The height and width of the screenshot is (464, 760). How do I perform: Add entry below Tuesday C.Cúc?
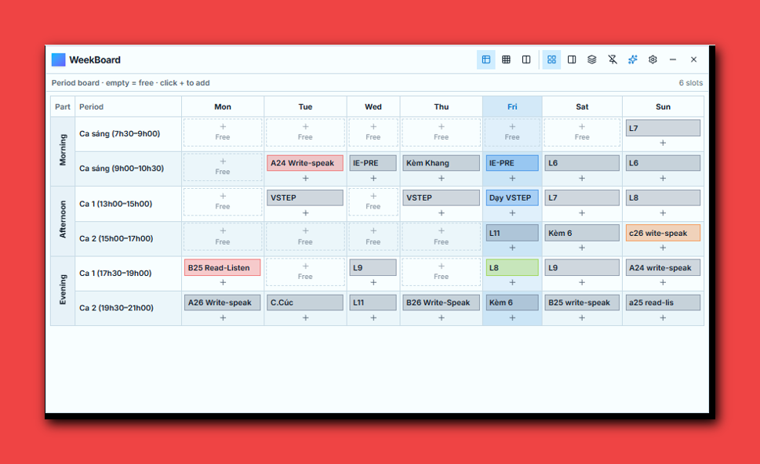[305, 317]
